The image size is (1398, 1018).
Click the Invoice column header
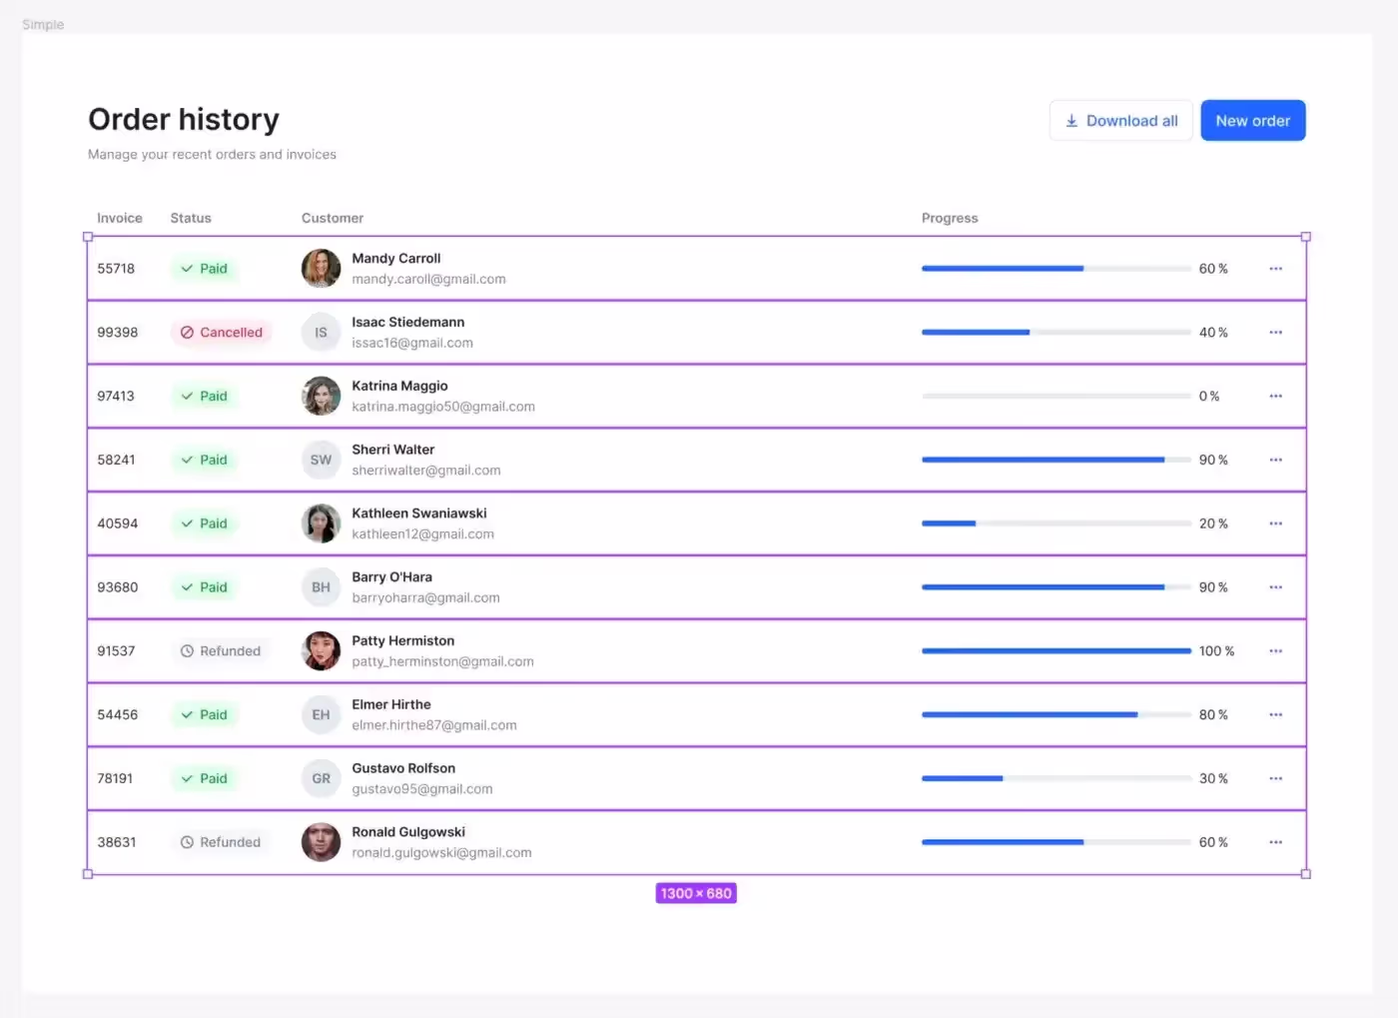(120, 218)
